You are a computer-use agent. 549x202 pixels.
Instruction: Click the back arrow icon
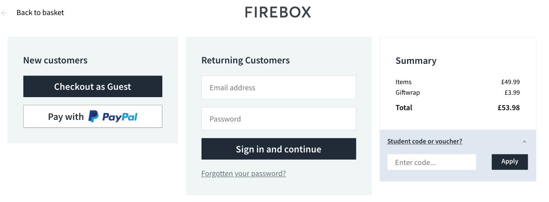(x=4, y=13)
